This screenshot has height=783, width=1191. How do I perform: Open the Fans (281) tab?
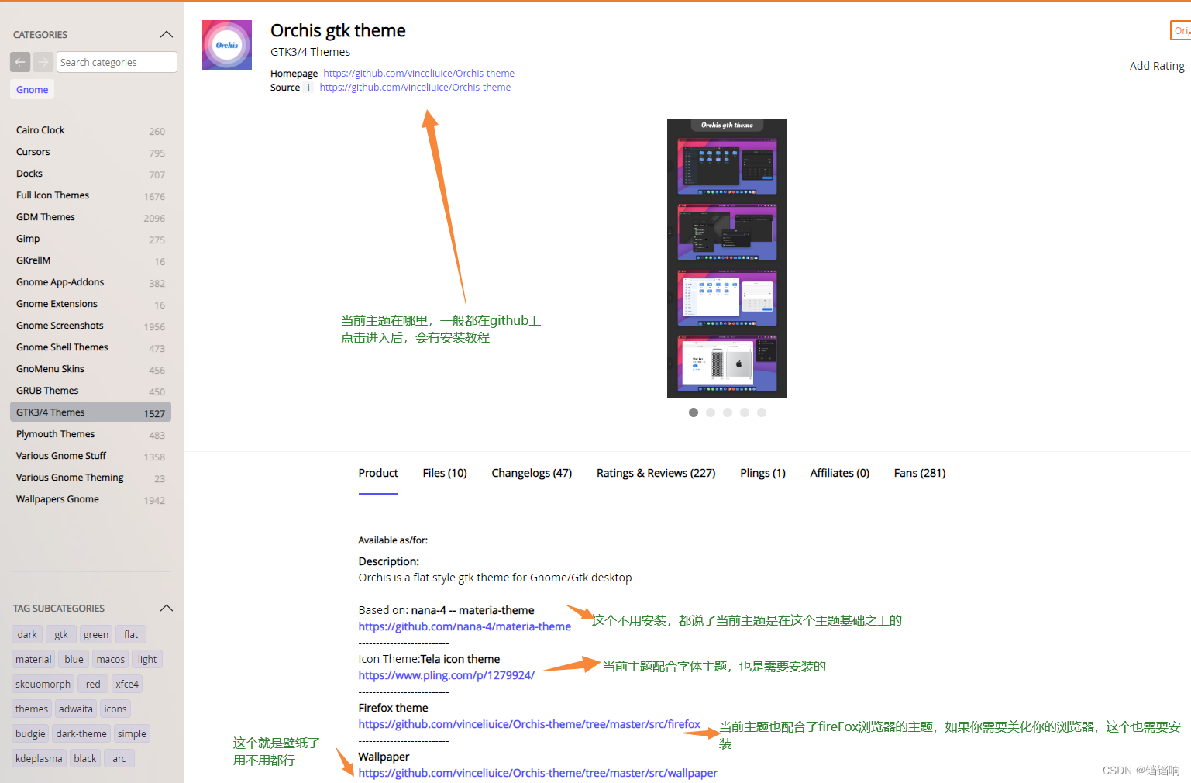[x=920, y=473]
